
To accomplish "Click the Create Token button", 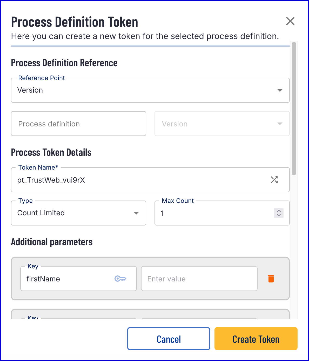I will coord(256,339).
